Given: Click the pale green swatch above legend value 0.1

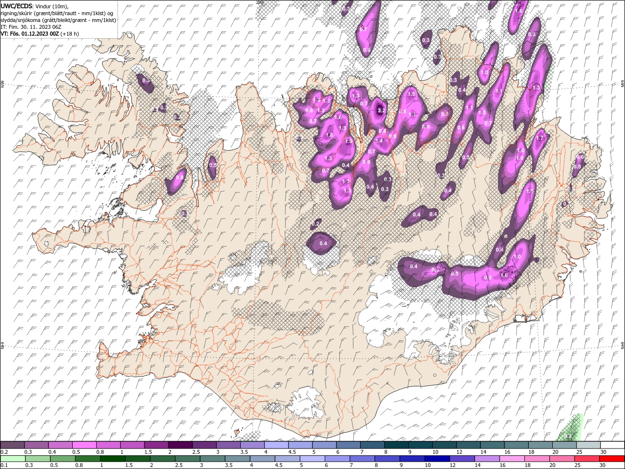Looking at the screenshot, I should pos(13,459).
